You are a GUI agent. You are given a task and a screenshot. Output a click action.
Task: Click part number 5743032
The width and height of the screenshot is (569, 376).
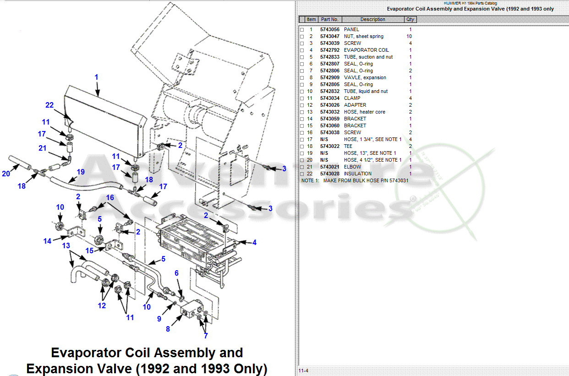coord(330,112)
